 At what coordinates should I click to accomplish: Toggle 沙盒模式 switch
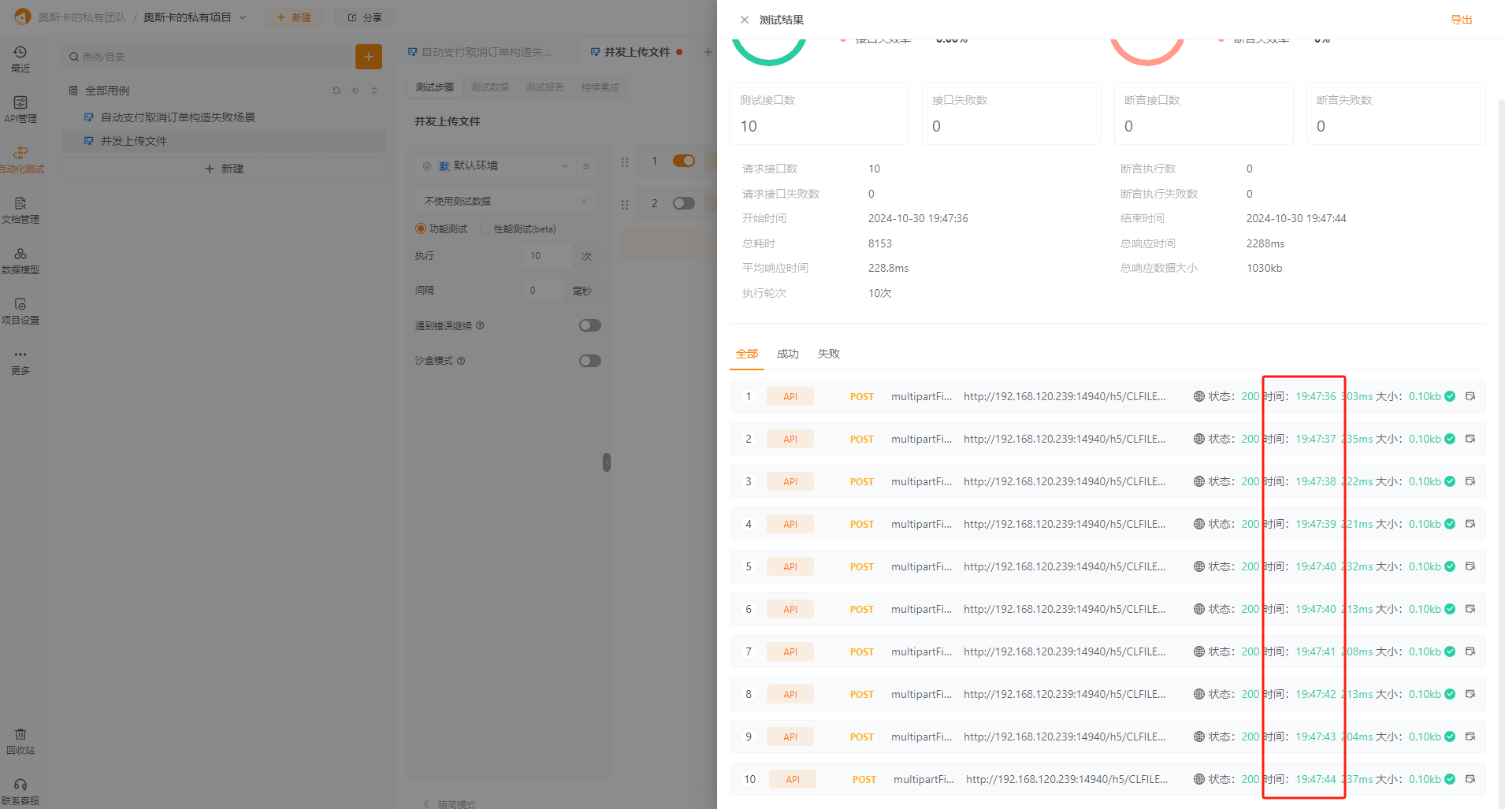click(x=590, y=361)
